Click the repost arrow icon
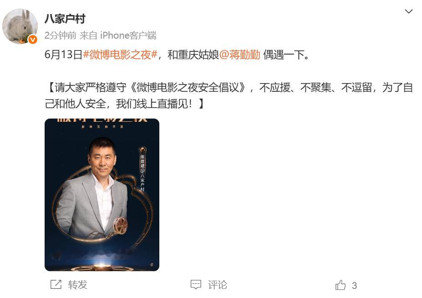422x298 pixels. tap(56, 284)
